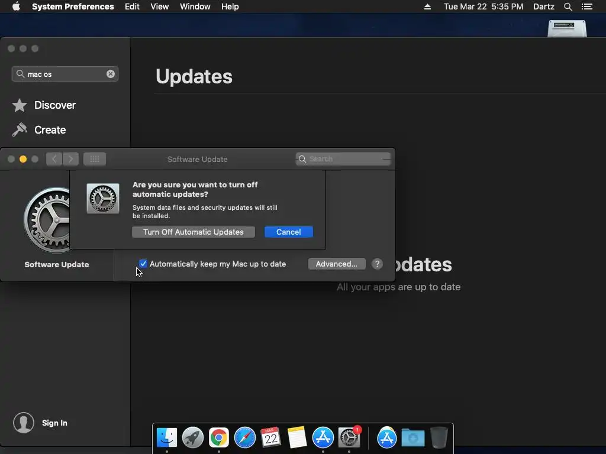
Task: Open Notification Center list icon
Action: coord(587,7)
